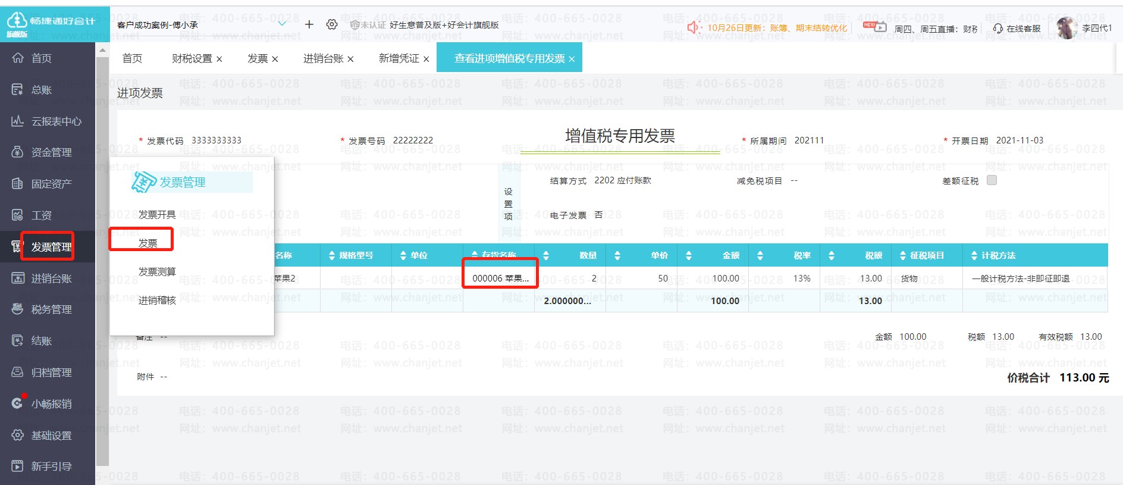Switch to the 进销台账 tab

click(x=323, y=58)
